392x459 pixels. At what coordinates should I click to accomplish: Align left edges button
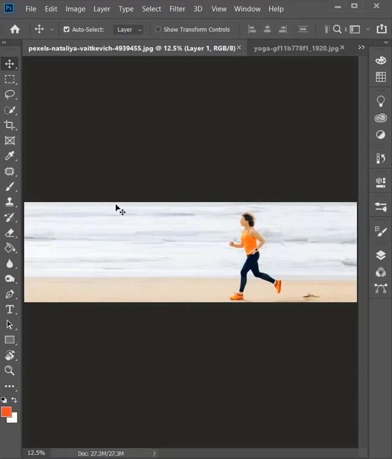(x=252, y=29)
